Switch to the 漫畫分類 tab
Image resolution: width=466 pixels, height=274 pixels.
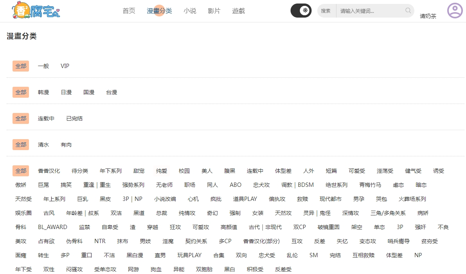point(159,11)
